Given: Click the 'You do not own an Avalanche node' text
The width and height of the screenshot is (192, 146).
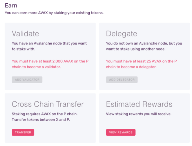Looking at the screenshot, I should 144,46.
